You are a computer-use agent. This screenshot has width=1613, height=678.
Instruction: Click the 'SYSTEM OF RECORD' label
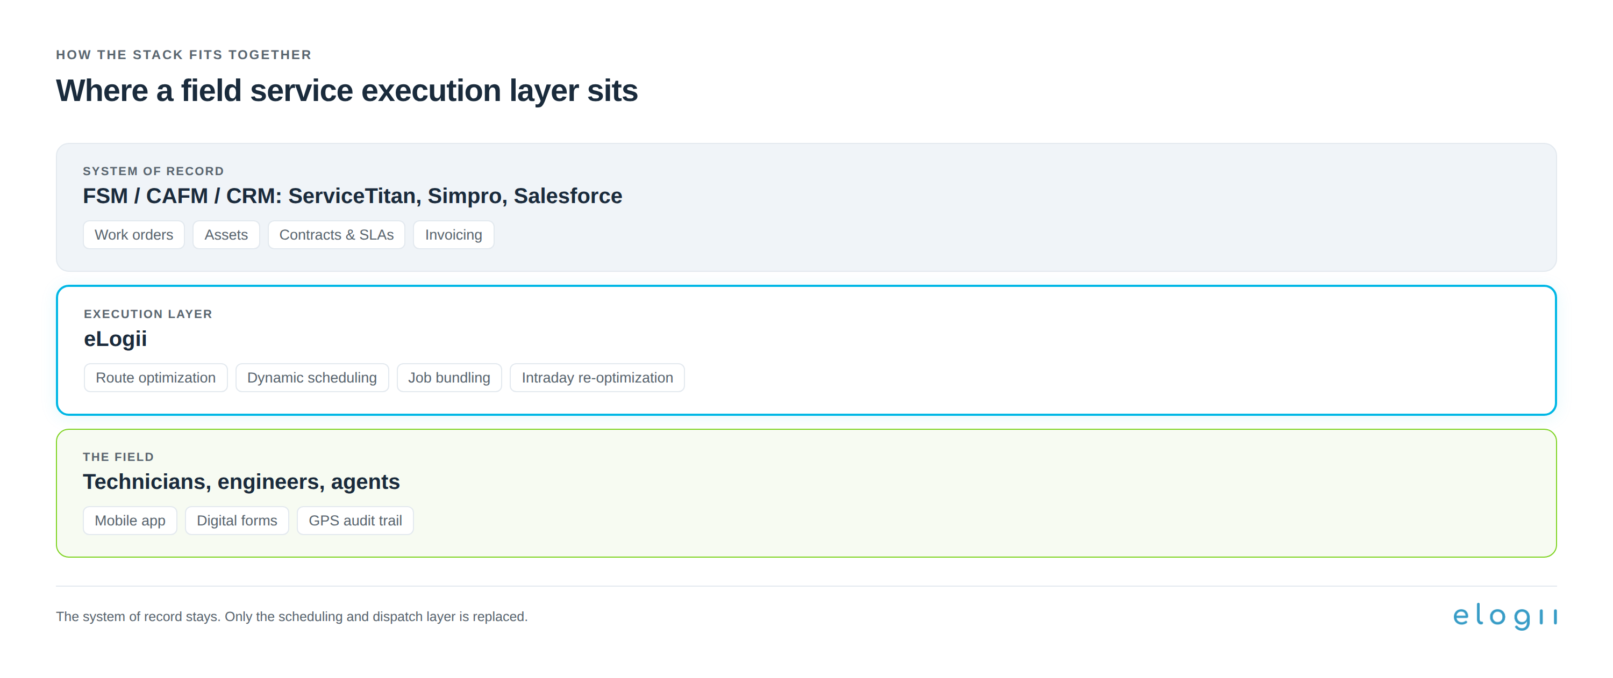coord(153,171)
